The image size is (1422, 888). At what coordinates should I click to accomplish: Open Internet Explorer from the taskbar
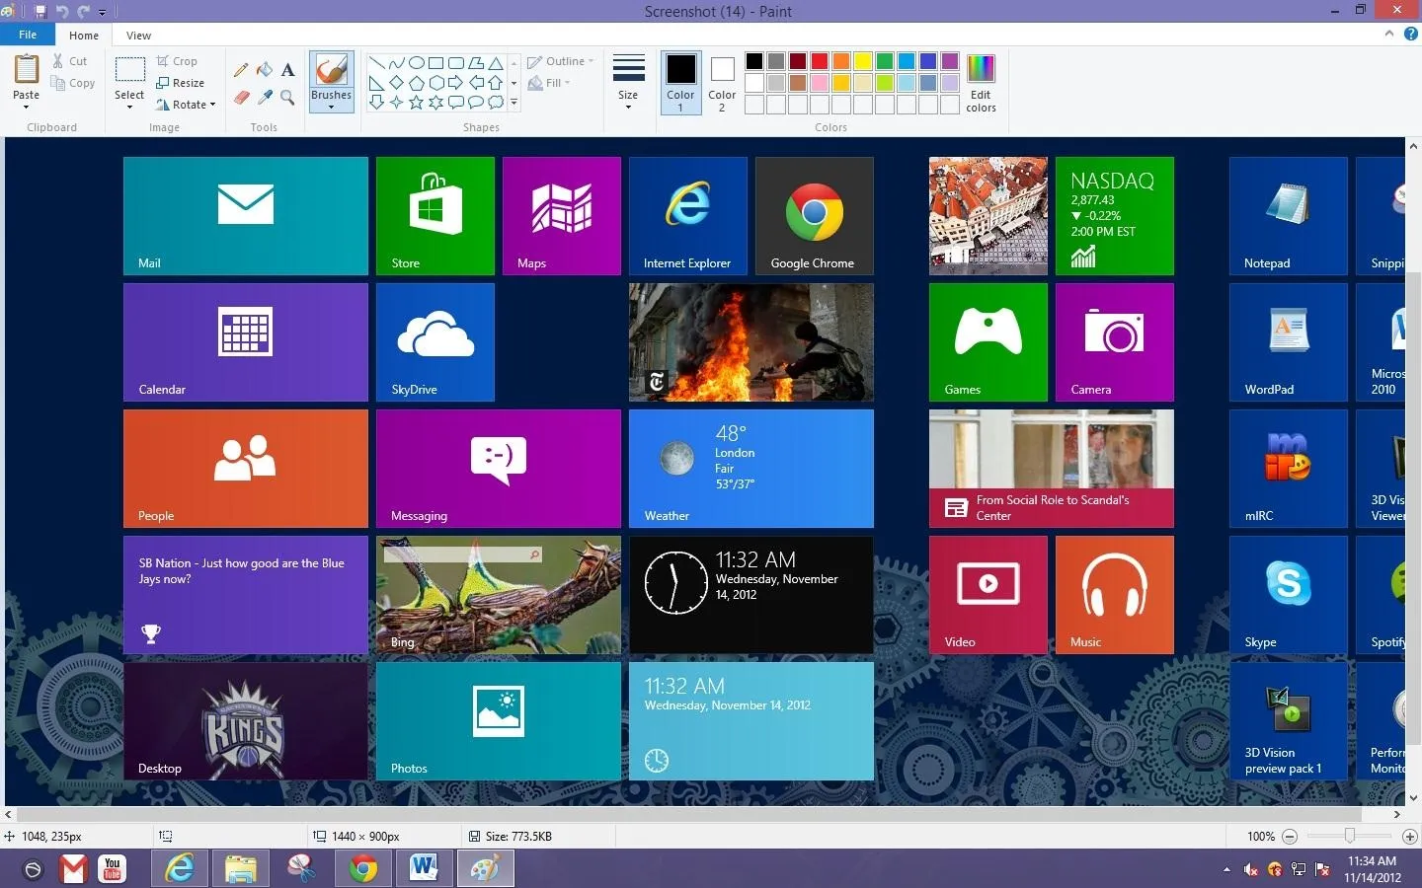coord(180,869)
